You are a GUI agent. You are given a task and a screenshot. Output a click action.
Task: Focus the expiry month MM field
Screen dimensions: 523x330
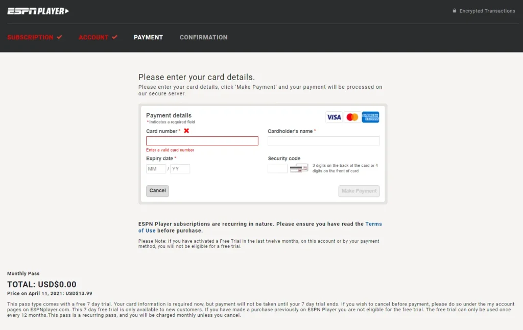coord(156,169)
